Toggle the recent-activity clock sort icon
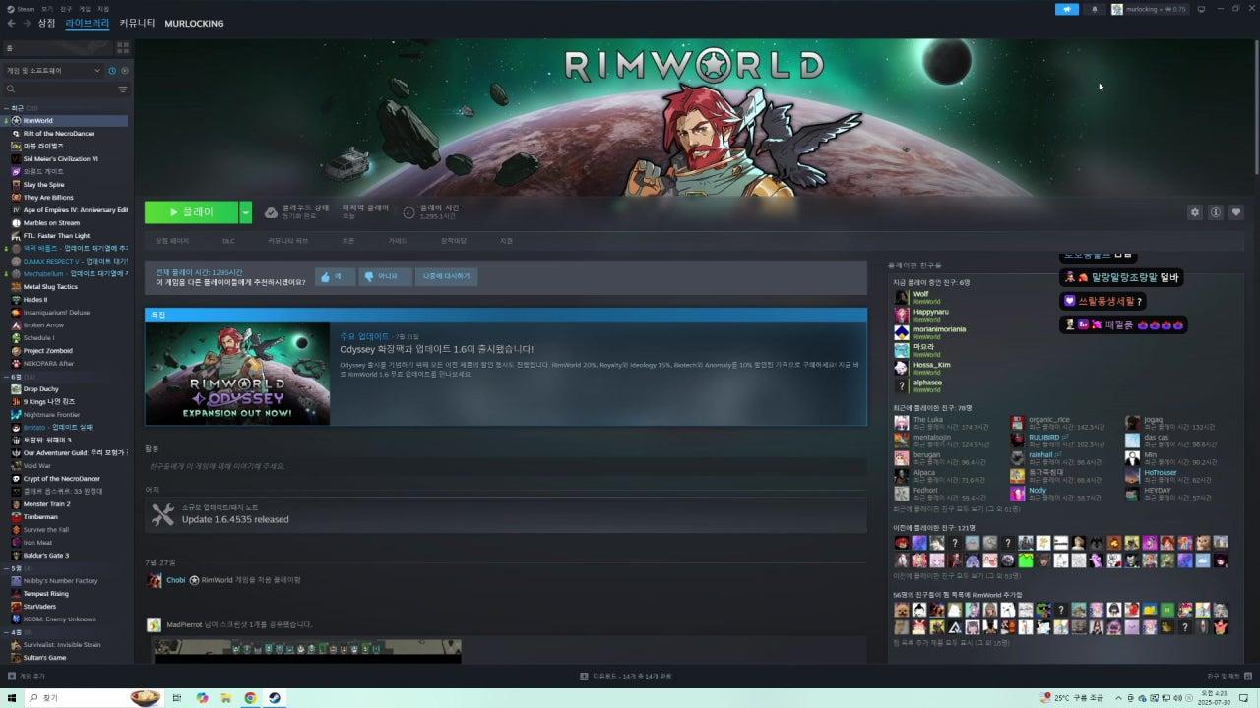 (x=112, y=71)
